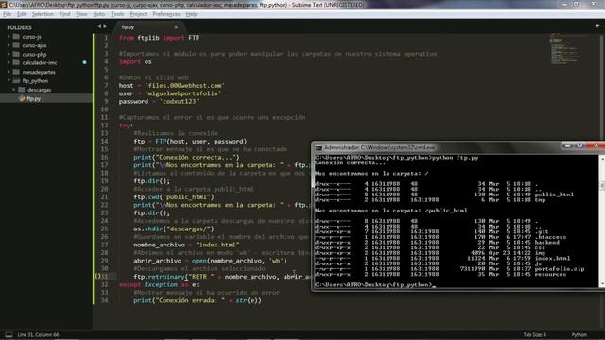Open the Help menu
Viewport: 605px width, 340px height.
click(191, 14)
